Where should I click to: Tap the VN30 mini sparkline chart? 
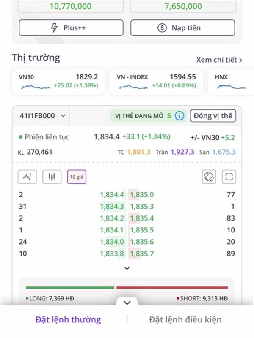tap(36, 87)
